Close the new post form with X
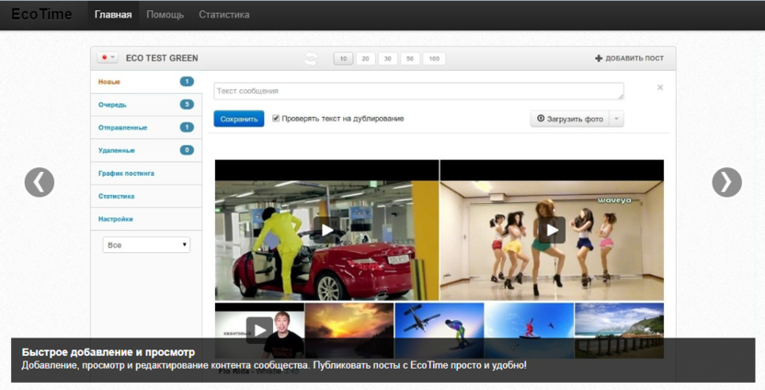 pos(659,88)
